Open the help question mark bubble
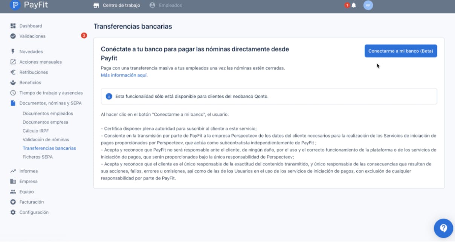Image resolution: width=455 pixels, height=242 pixels. [443, 228]
